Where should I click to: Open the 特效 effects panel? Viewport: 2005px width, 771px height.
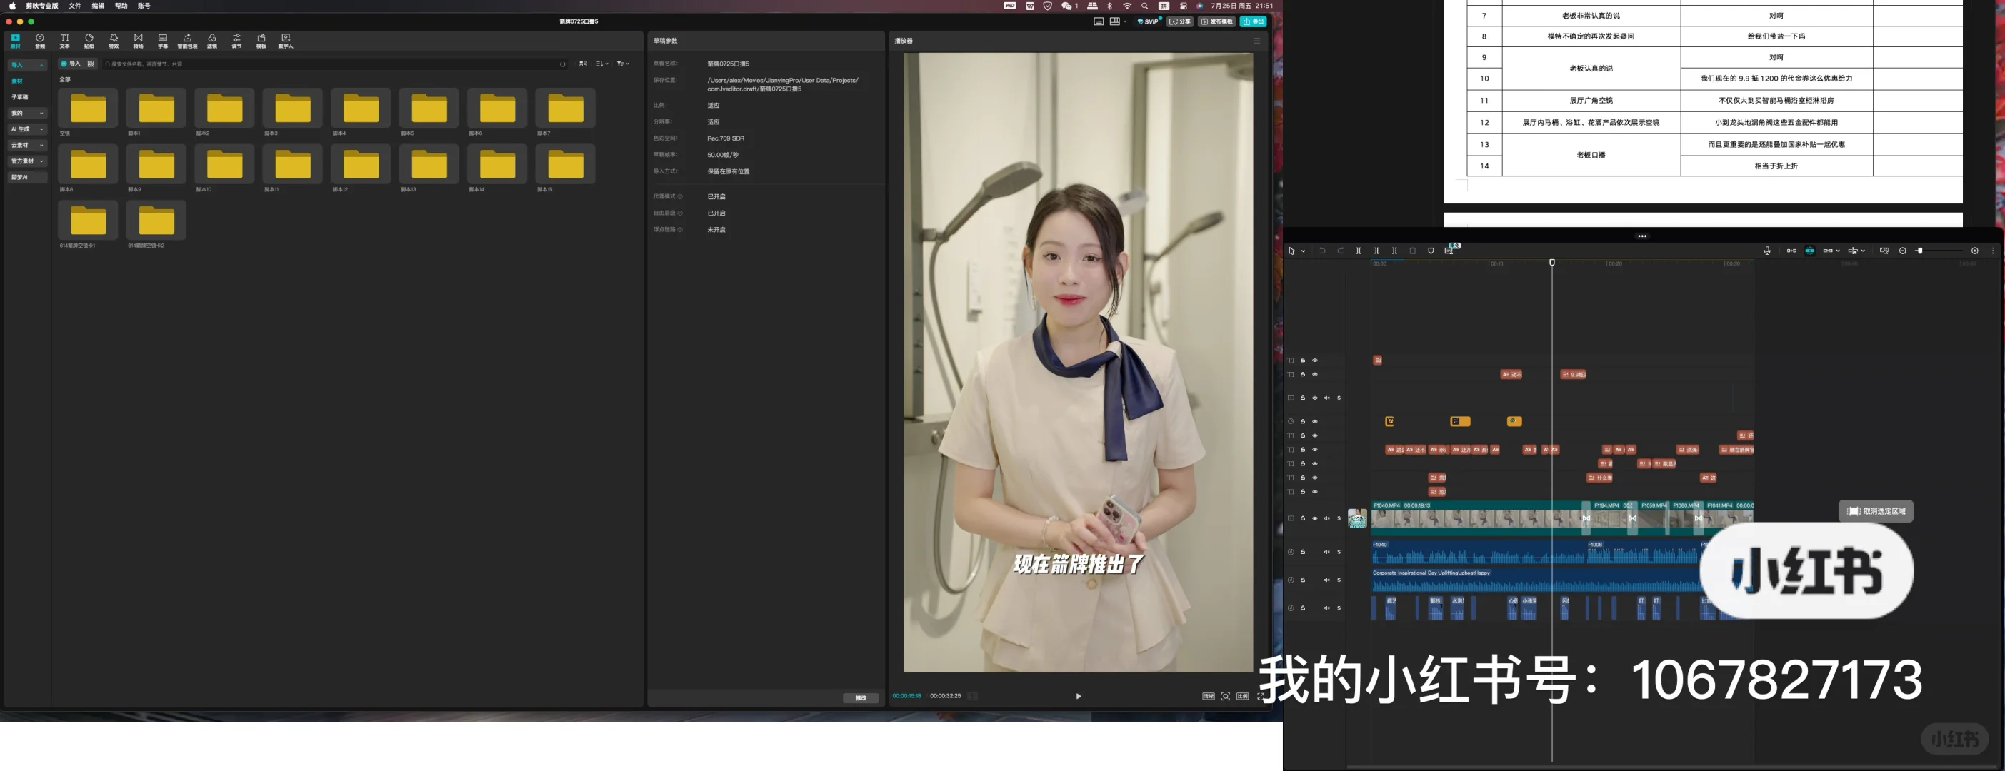point(114,40)
